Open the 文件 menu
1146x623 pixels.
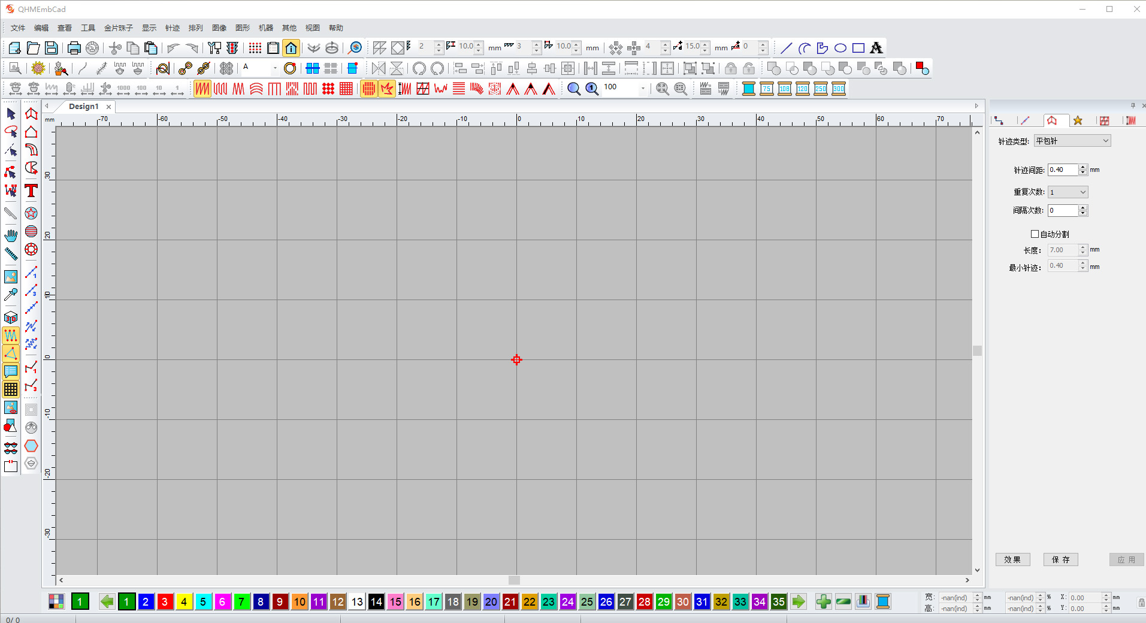18,28
